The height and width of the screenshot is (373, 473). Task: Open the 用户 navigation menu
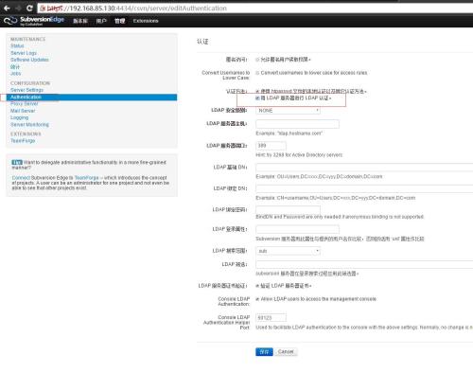point(101,21)
